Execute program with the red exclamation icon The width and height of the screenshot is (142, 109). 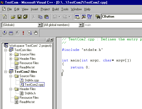pos(23,33)
